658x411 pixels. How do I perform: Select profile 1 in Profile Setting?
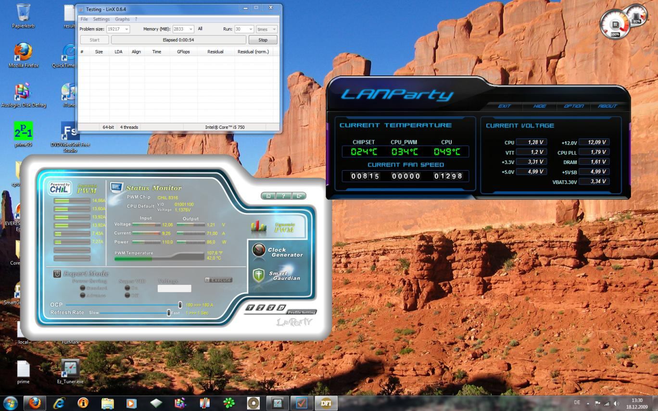[251, 308]
